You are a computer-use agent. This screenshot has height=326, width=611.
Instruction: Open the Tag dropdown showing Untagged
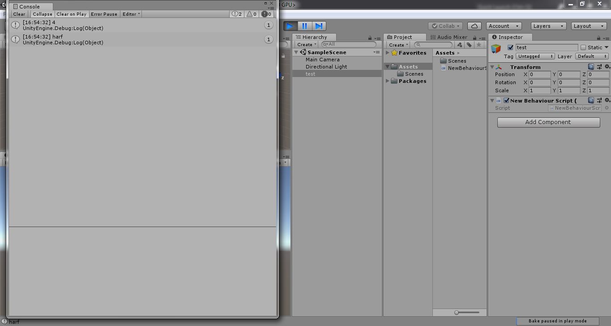tap(535, 56)
